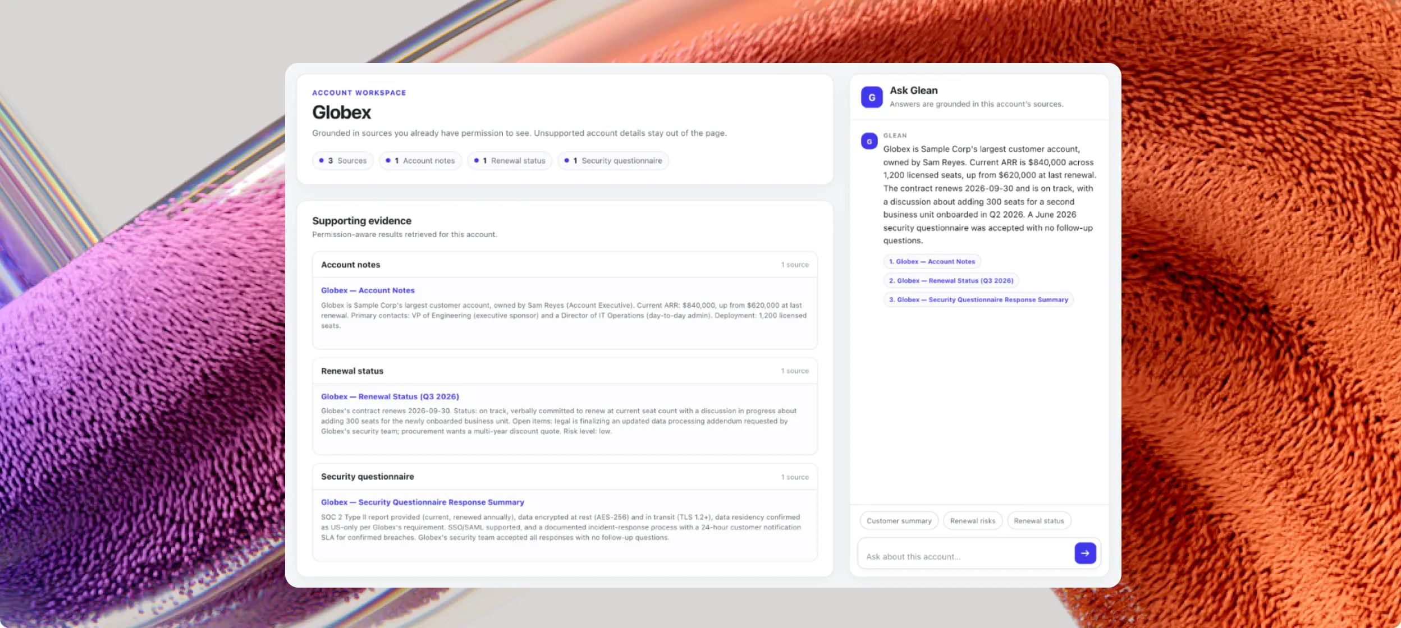Screen dimensions: 1401x628
Task: Click the 1 source count in Account notes
Action: pos(795,265)
